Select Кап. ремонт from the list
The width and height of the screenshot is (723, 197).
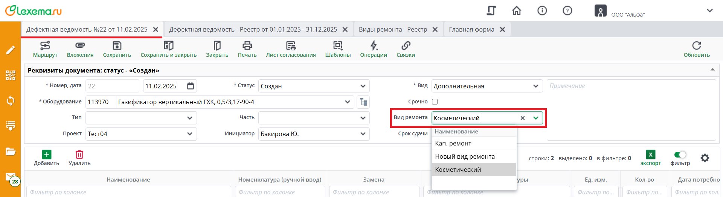(453, 143)
